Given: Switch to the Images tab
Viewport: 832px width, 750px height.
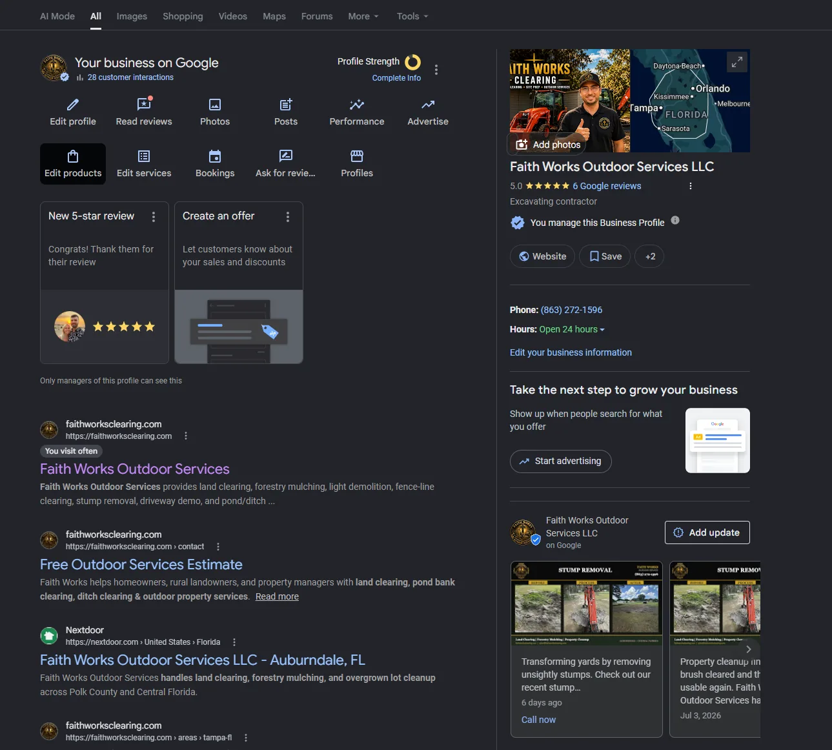Looking at the screenshot, I should tap(132, 16).
